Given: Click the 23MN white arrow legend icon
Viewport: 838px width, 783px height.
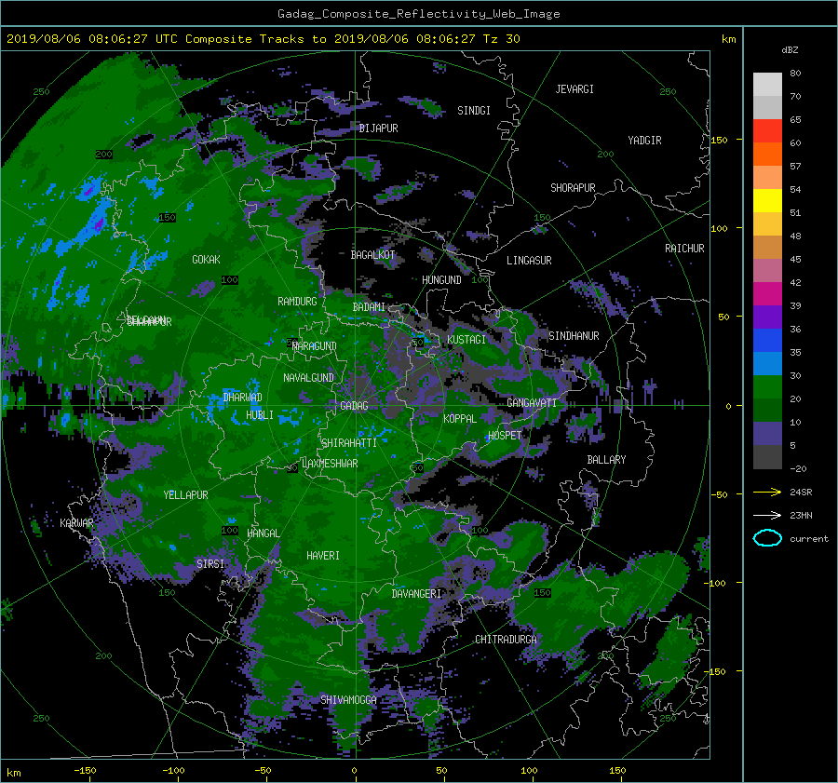Looking at the screenshot, I should [767, 515].
